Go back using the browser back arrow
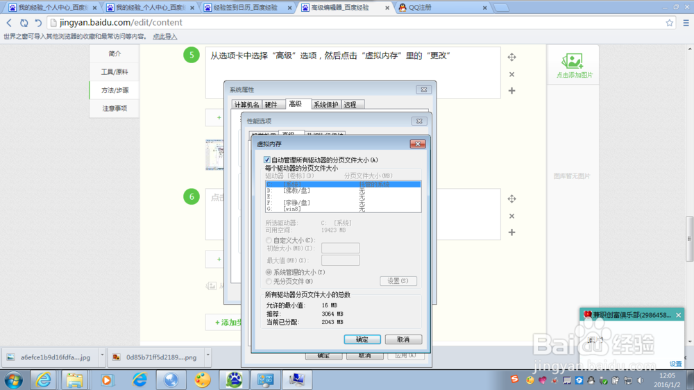Image resolution: width=694 pixels, height=390 pixels. click(9, 23)
